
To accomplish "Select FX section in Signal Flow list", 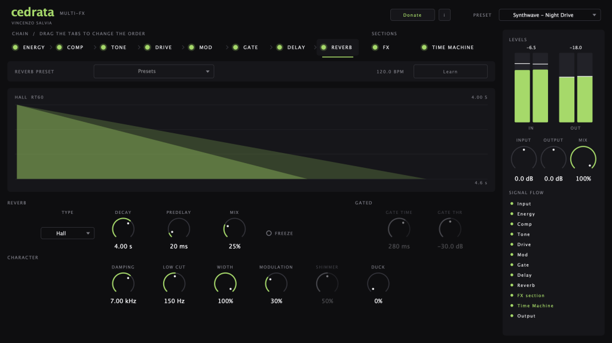I will click(x=531, y=295).
